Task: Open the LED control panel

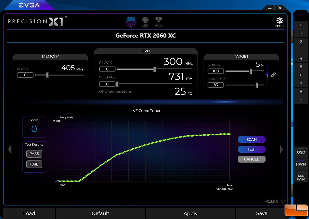Action: click(145, 22)
